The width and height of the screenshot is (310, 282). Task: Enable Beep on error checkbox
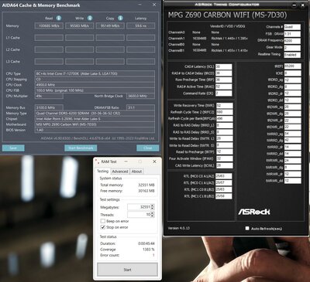coord(103,221)
